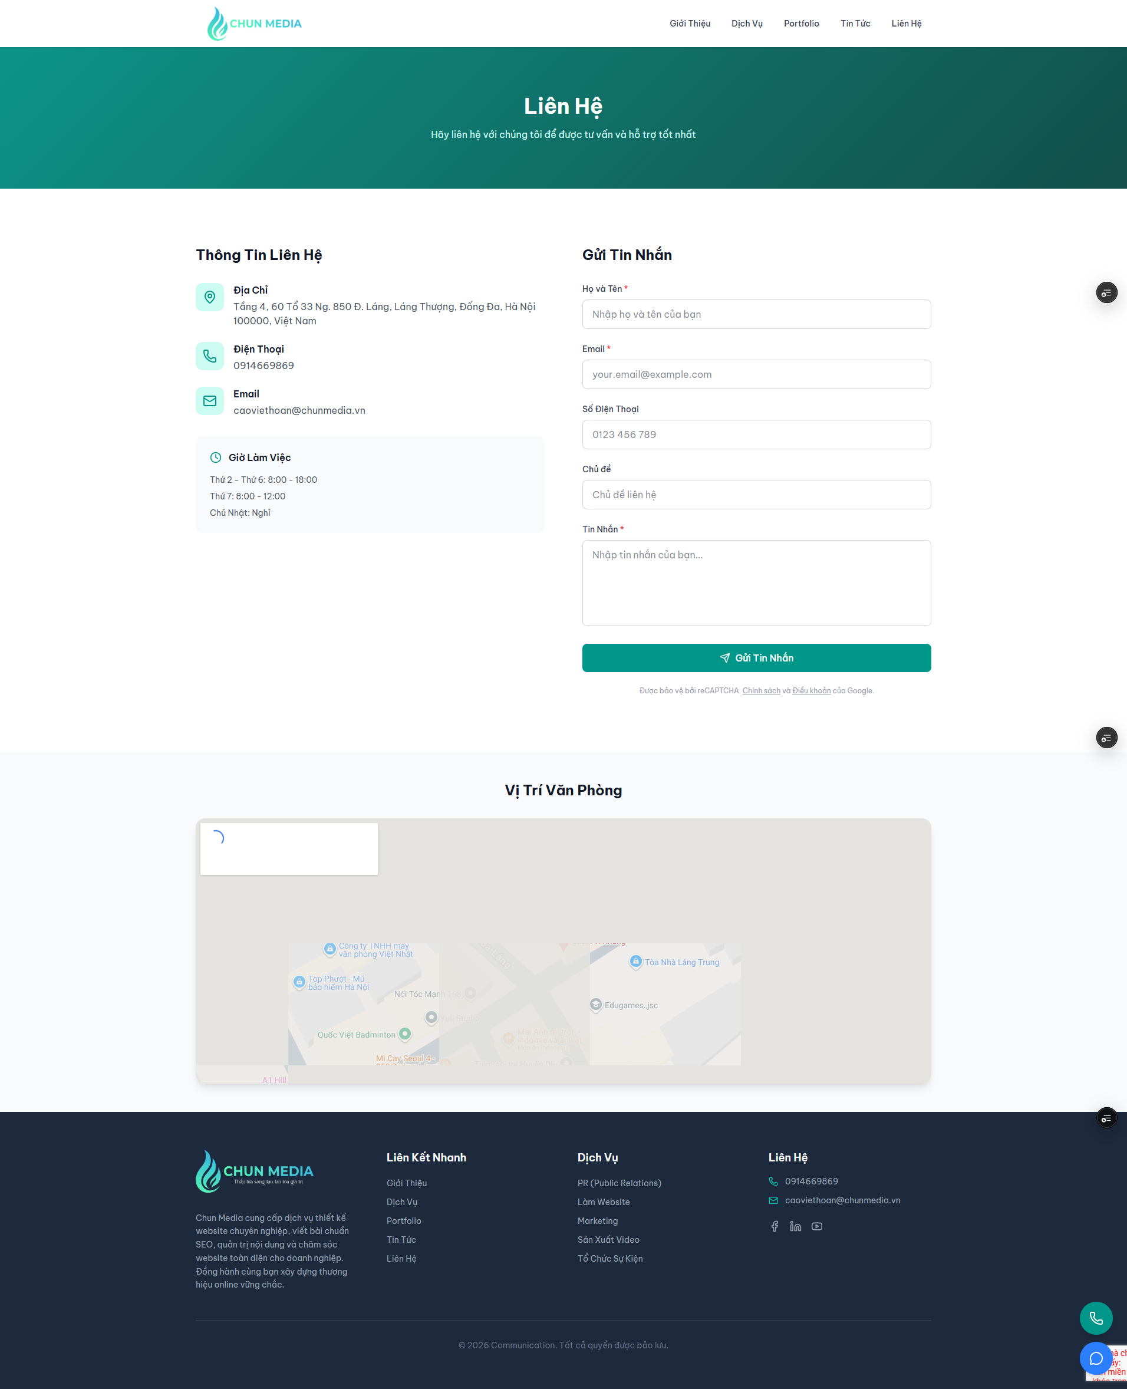Open Giới Thiệu in the top navigation
The image size is (1127, 1389).
point(690,24)
